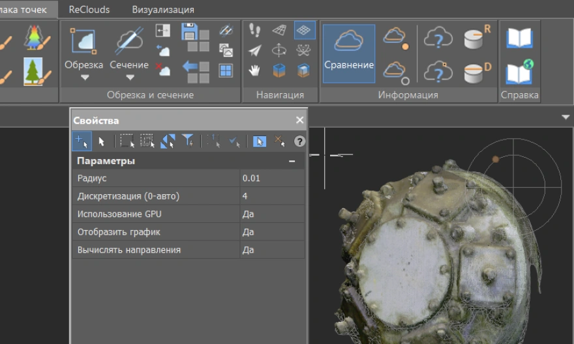Toggle the Отобразить график value
574x344 pixels.
click(272, 232)
